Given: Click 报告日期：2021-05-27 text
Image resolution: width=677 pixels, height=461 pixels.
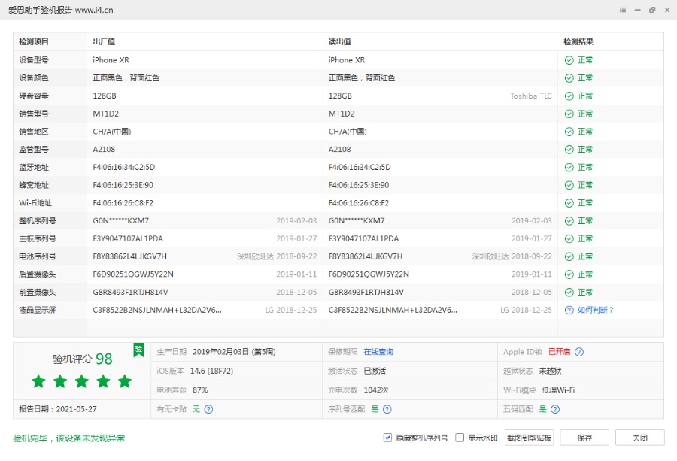Looking at the screenshot, I should click(x=58, y=409).
